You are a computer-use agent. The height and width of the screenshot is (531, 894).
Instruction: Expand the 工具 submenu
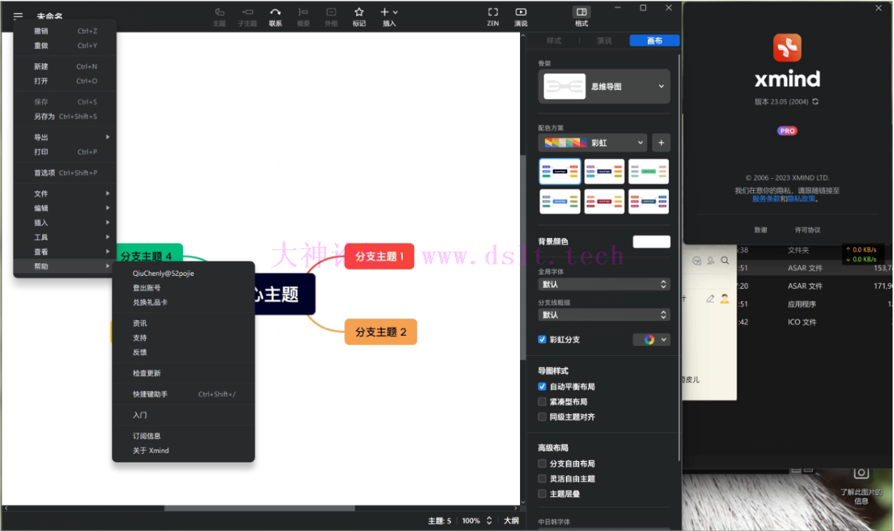(64, 237)
